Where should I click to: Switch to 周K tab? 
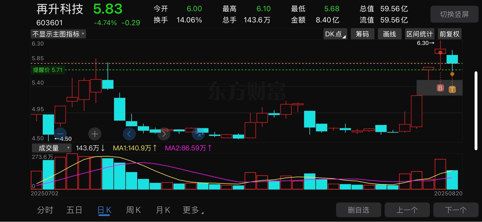pyautogui.click(x=133, y=210)
